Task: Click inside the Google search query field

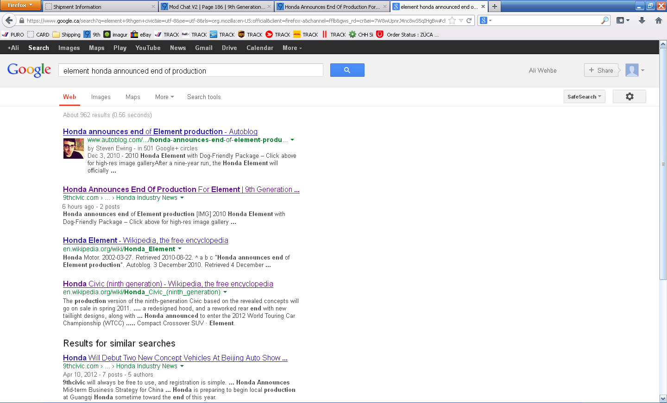Action: click(190, 71)
